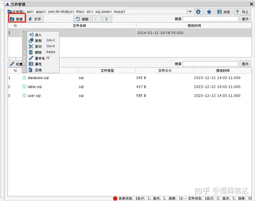Click the 新建 new folder button

(x=17, y=19)
